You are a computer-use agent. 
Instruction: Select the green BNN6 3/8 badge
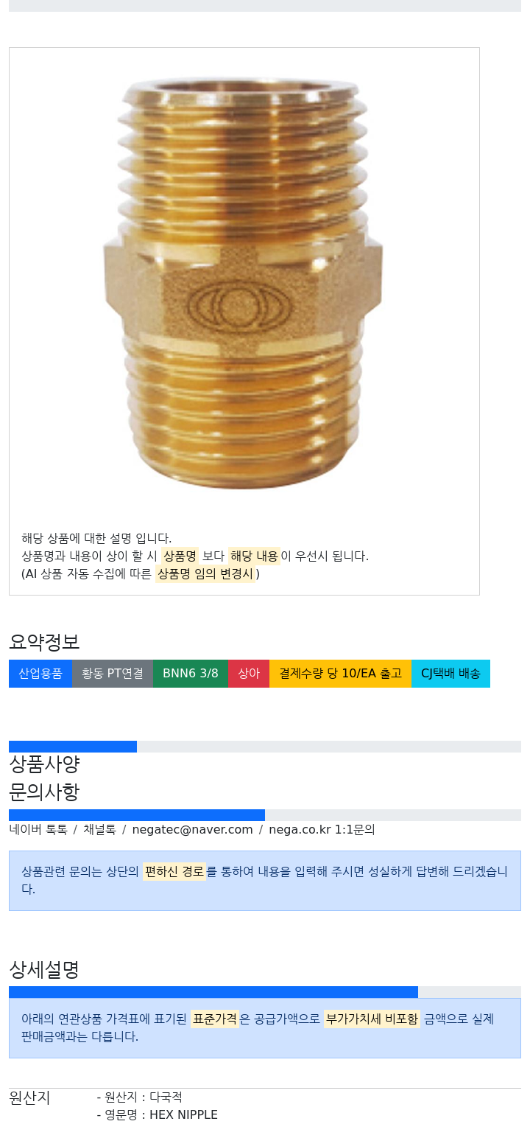pos(191,674)
